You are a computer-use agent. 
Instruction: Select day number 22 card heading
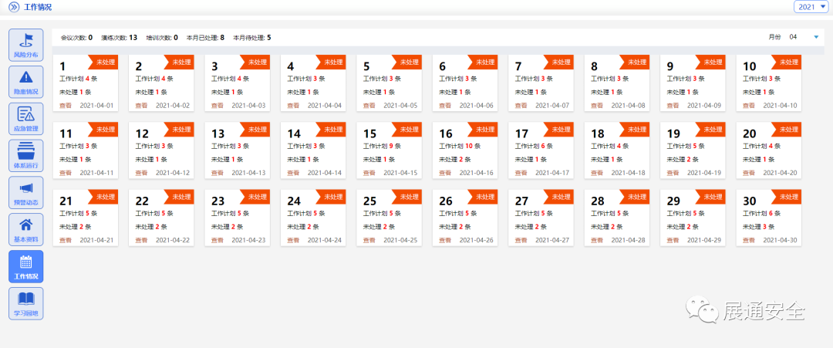tap(142, 201)
